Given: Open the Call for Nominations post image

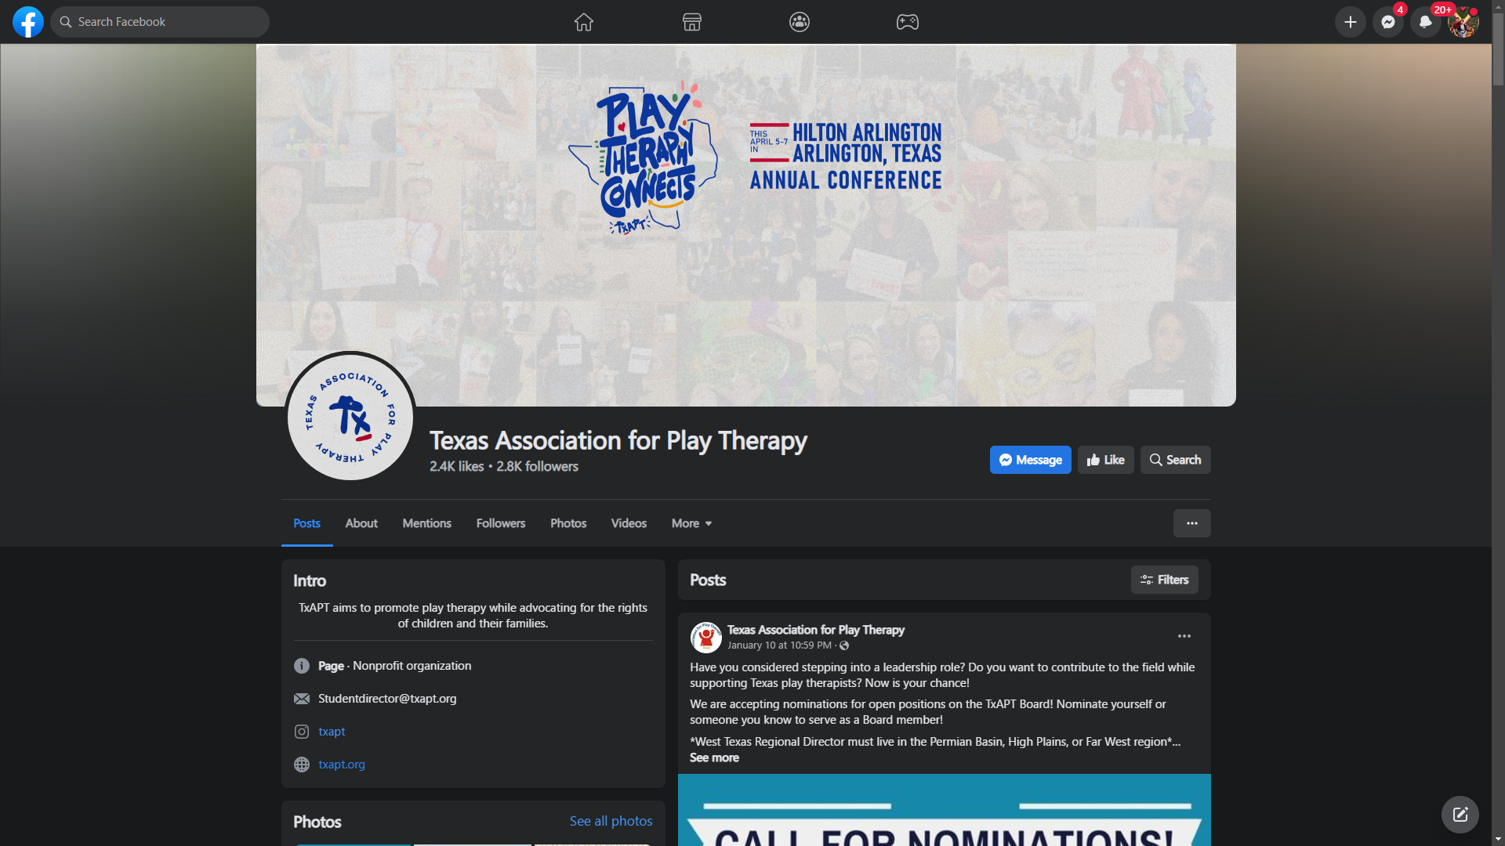Looking at the screenshot, I should (945, 810).
